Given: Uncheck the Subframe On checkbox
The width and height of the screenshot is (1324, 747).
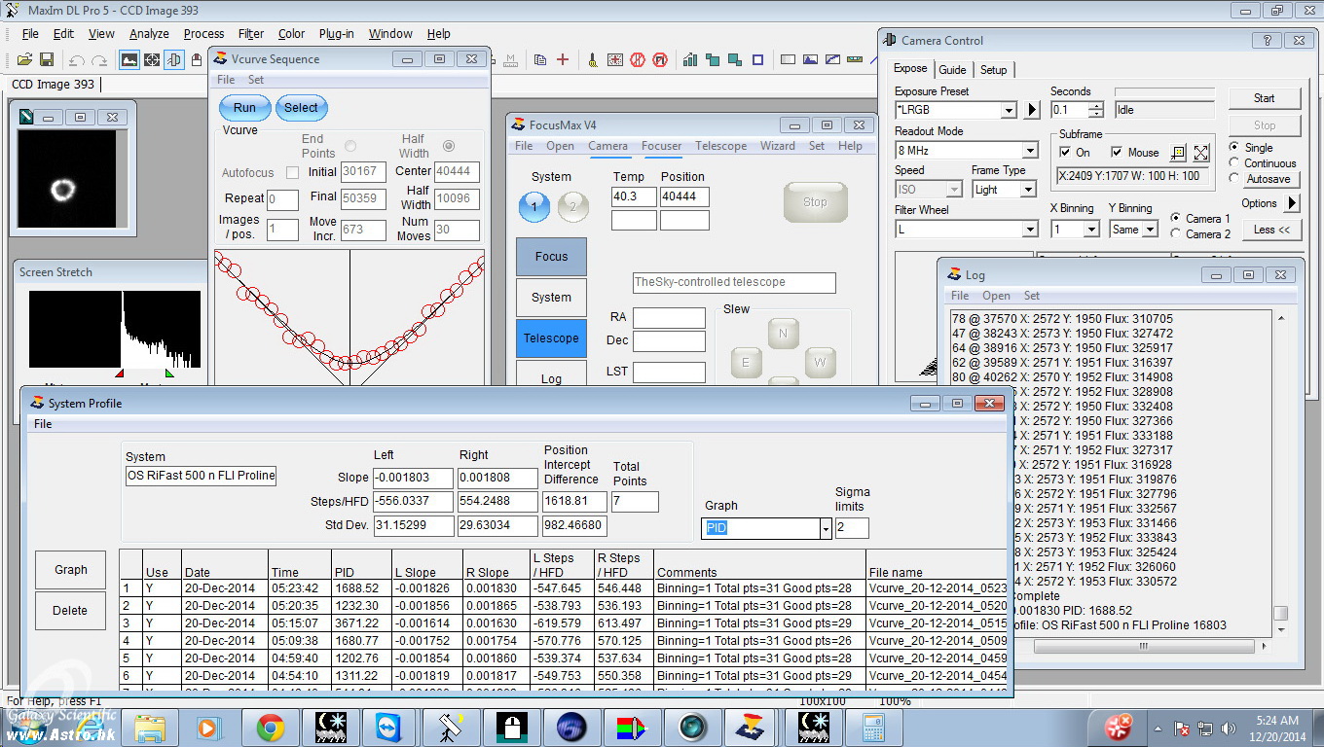Looking at the screenshot, I should (x=1064, y=153).
